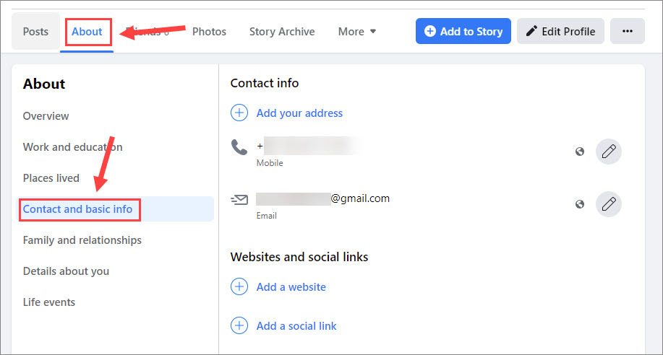Click the plus icon beside Add a social link
Image resolution: width=663 pixels, height=355 pixels.
tap(239, 325)
